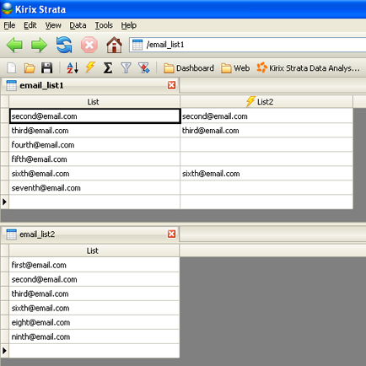
Task: Click the red Stop icon
Action: tap(89, 45)
